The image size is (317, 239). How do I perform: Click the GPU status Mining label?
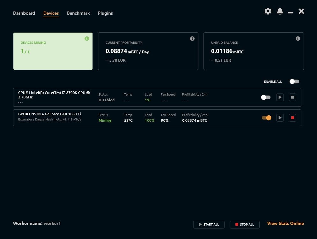pyautogui.click(x=105, y=120)
